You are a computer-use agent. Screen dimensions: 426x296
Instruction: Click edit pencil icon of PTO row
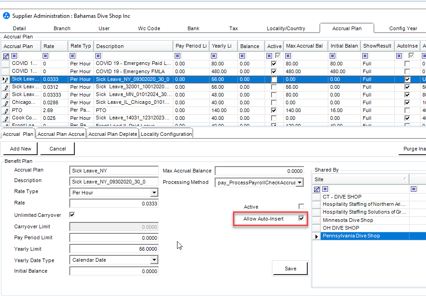pyautogui.click(x=6, y=111)
